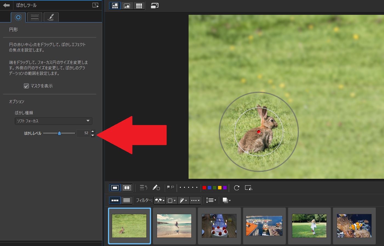Open the flag filter dropdown
Viewport: 384px width, 246px height.
(160, 200)
